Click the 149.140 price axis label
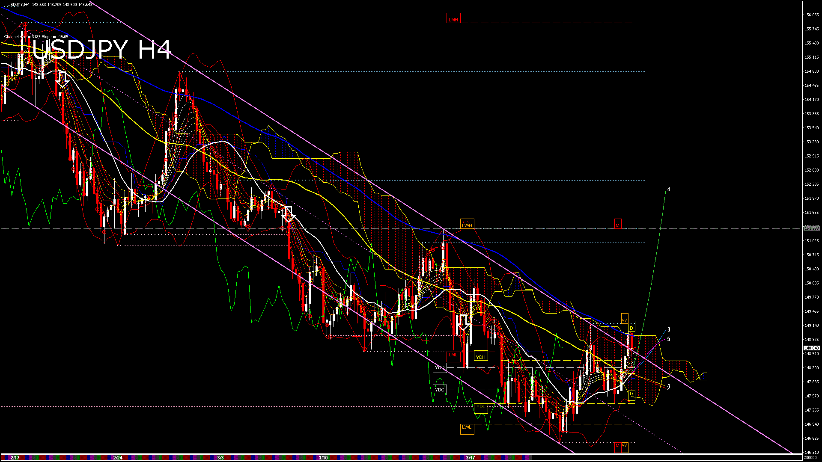The image size is (822, 462). 812,326
